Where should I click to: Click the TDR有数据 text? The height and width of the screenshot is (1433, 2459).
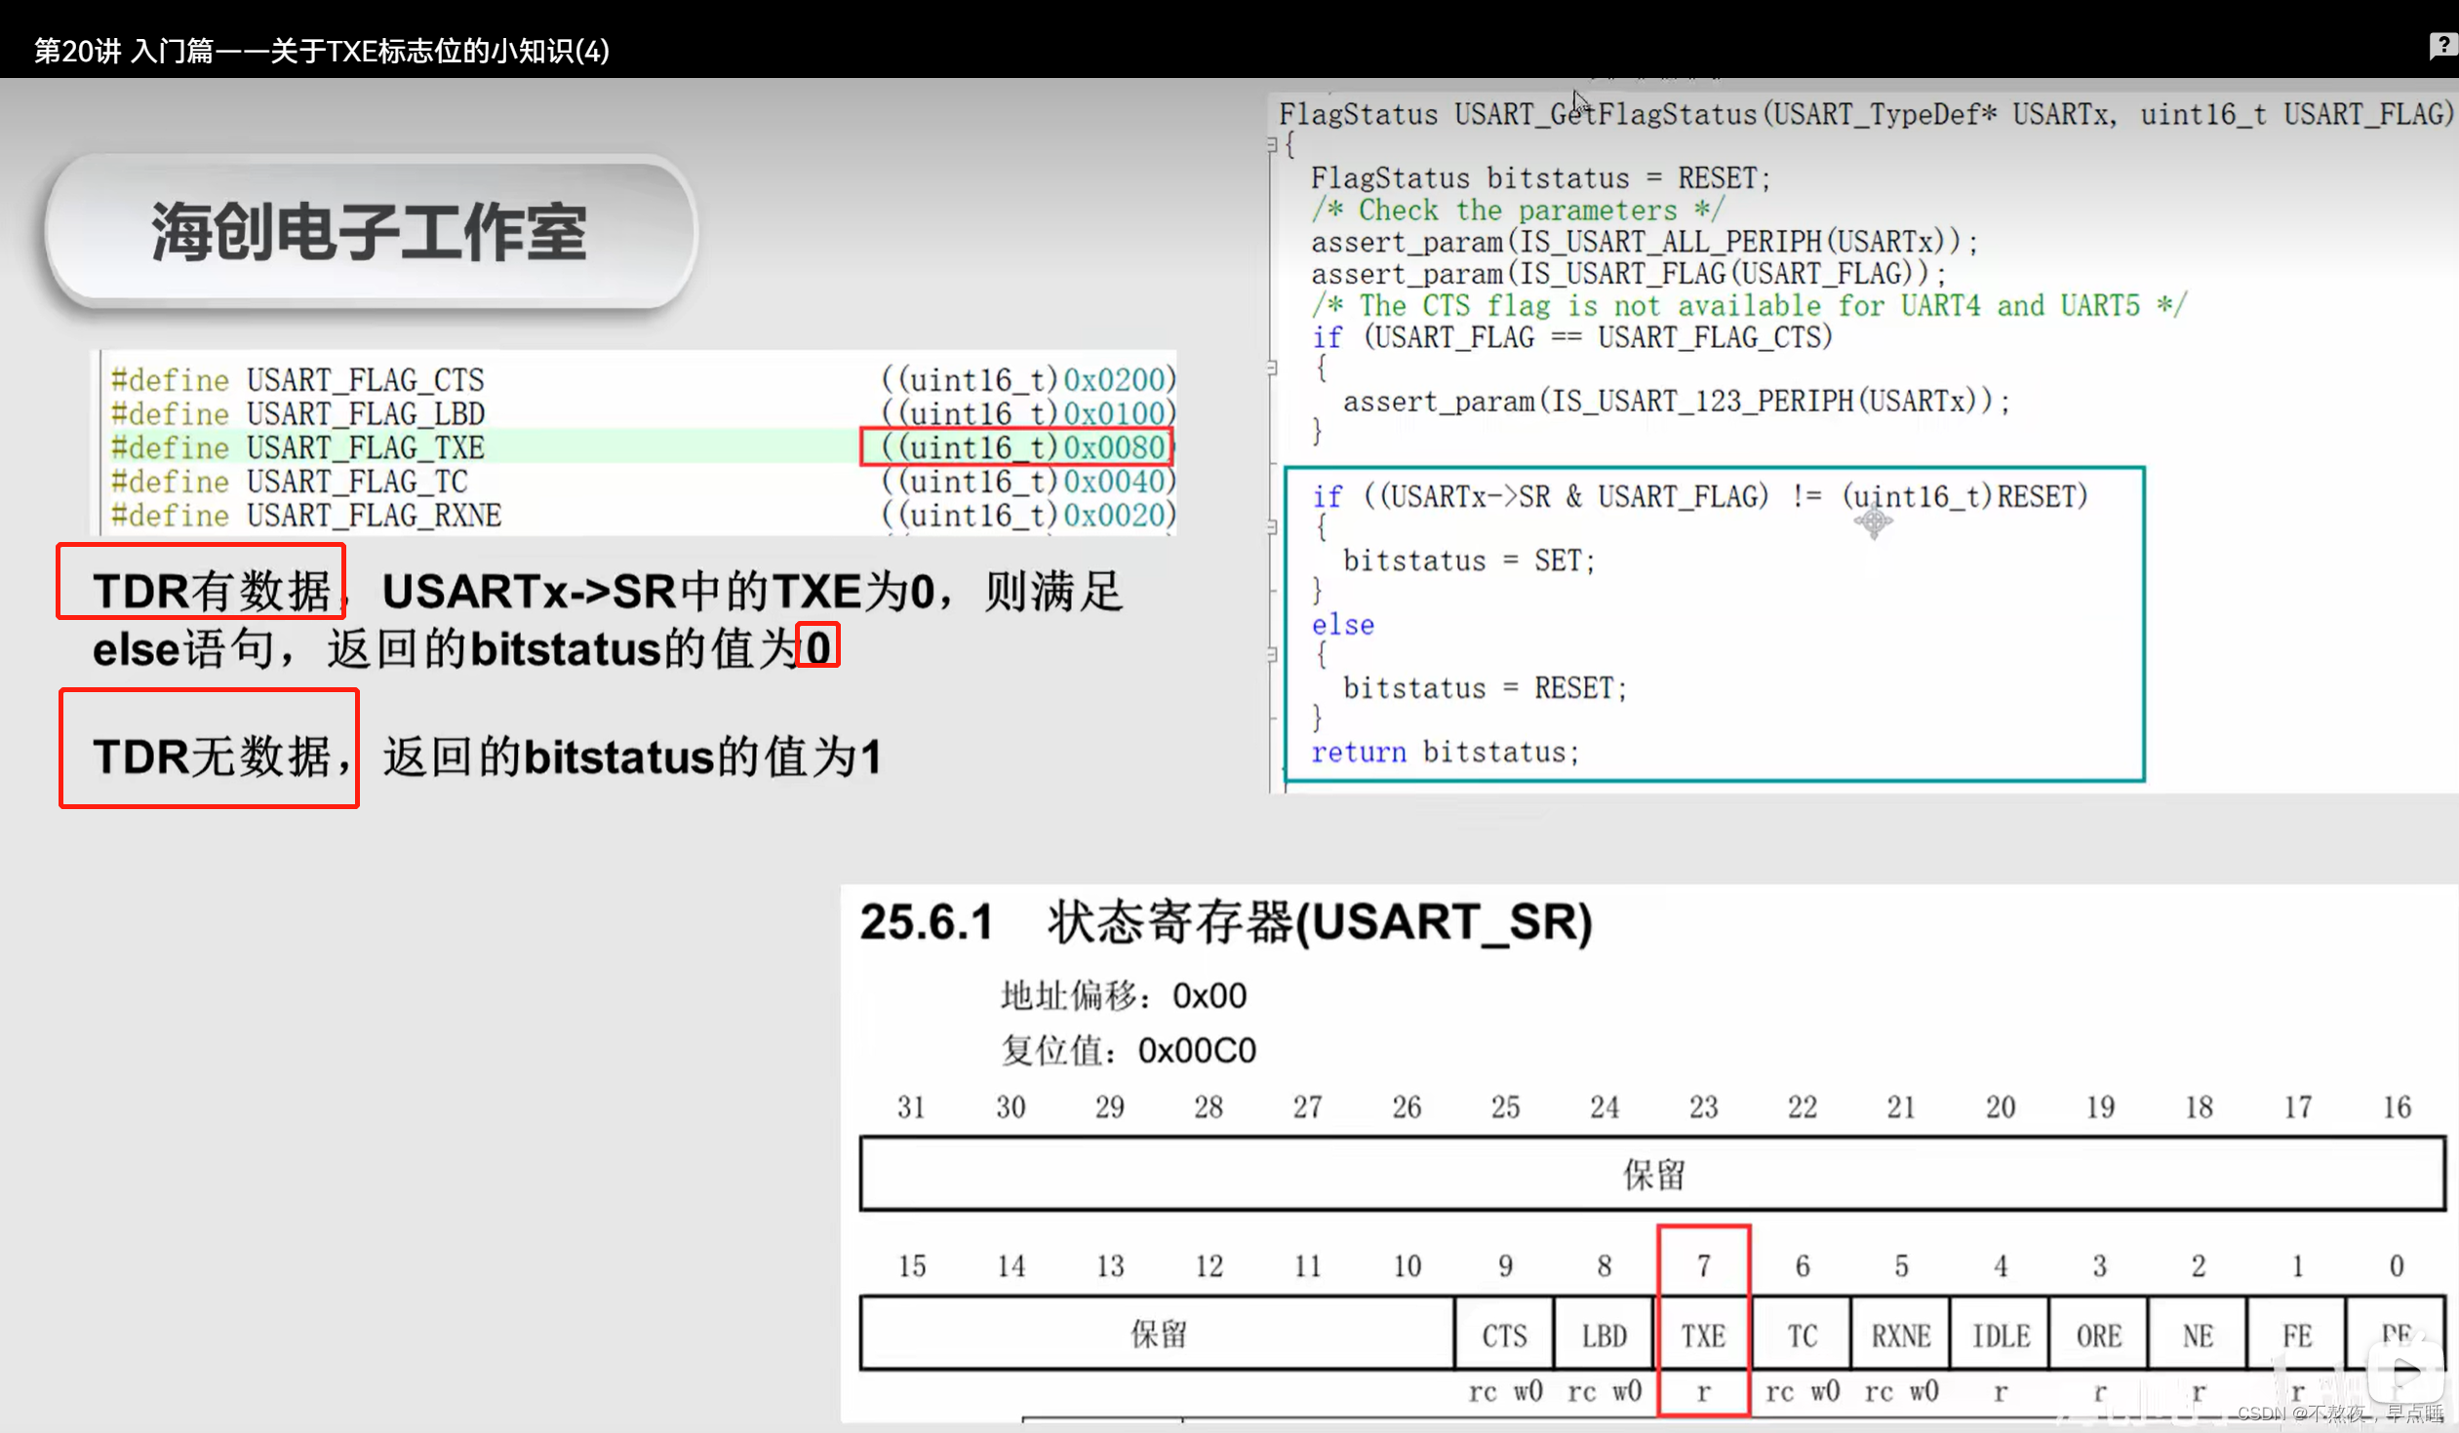(212, 591)
